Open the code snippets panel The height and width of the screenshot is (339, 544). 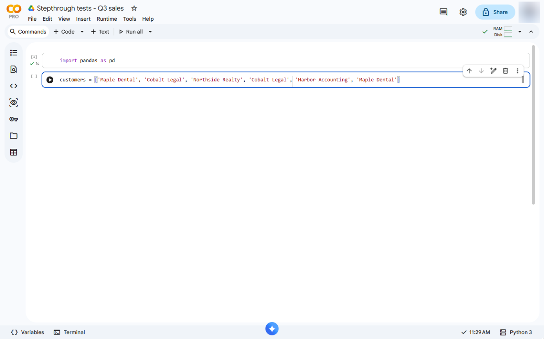coord(14,86)
